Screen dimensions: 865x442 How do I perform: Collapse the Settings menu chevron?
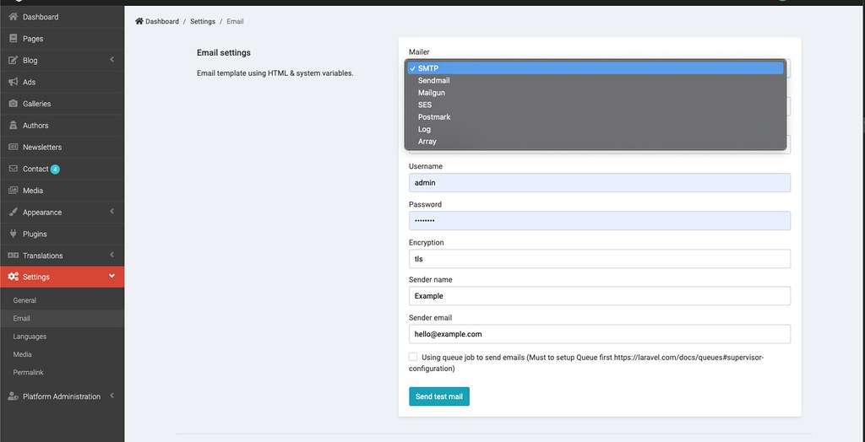[112, 276]
